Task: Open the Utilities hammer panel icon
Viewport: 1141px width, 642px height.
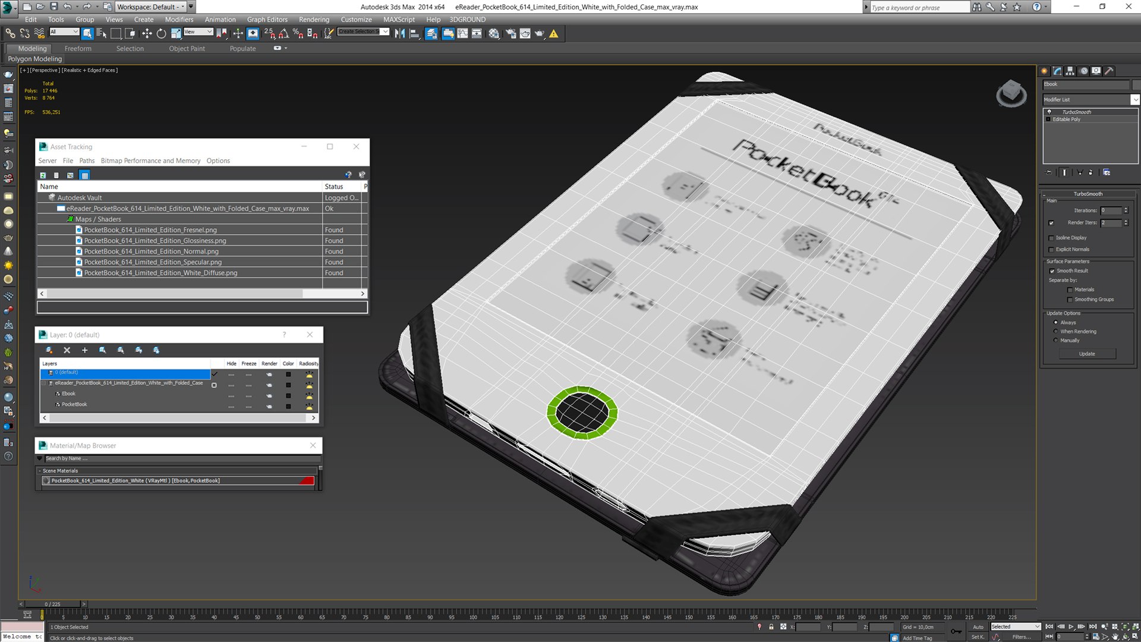Action: point(1109,71)
